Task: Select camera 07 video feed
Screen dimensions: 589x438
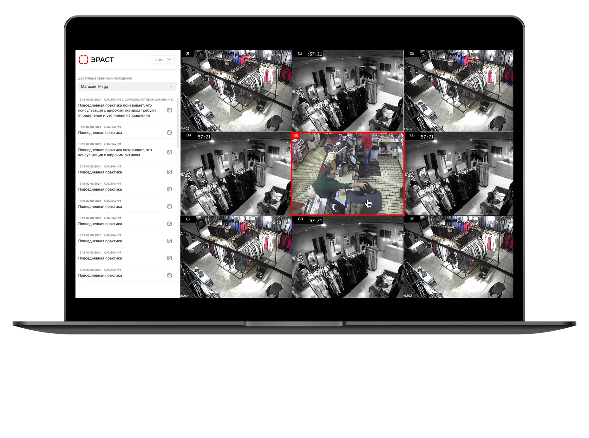Action: [236, 257]
